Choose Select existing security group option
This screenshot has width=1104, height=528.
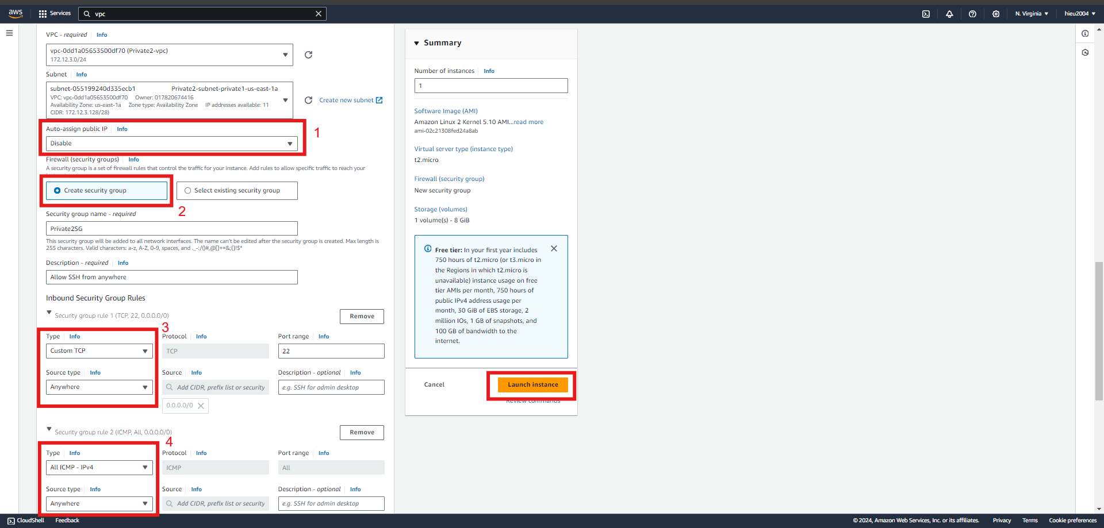click(x=237, y=191)
